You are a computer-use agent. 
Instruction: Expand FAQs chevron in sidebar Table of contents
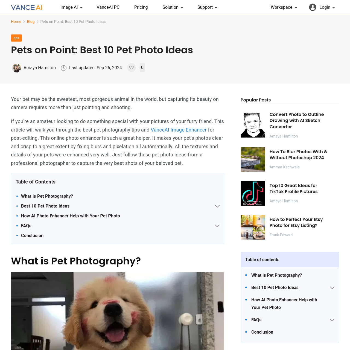point(332,320)
